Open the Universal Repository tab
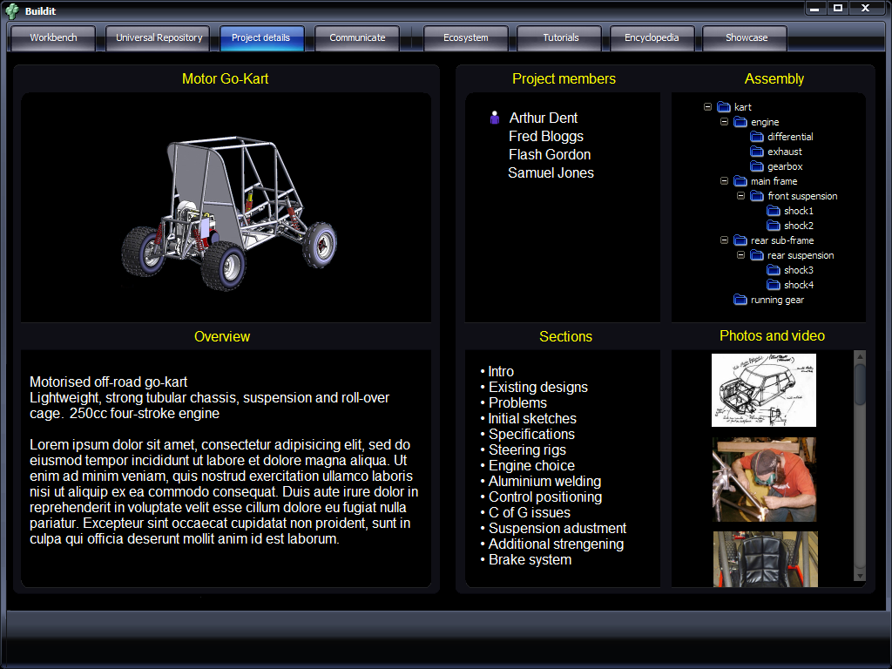The width and height of the screenshot is (892, 669). pyautogui.click(x=159, y=38)
